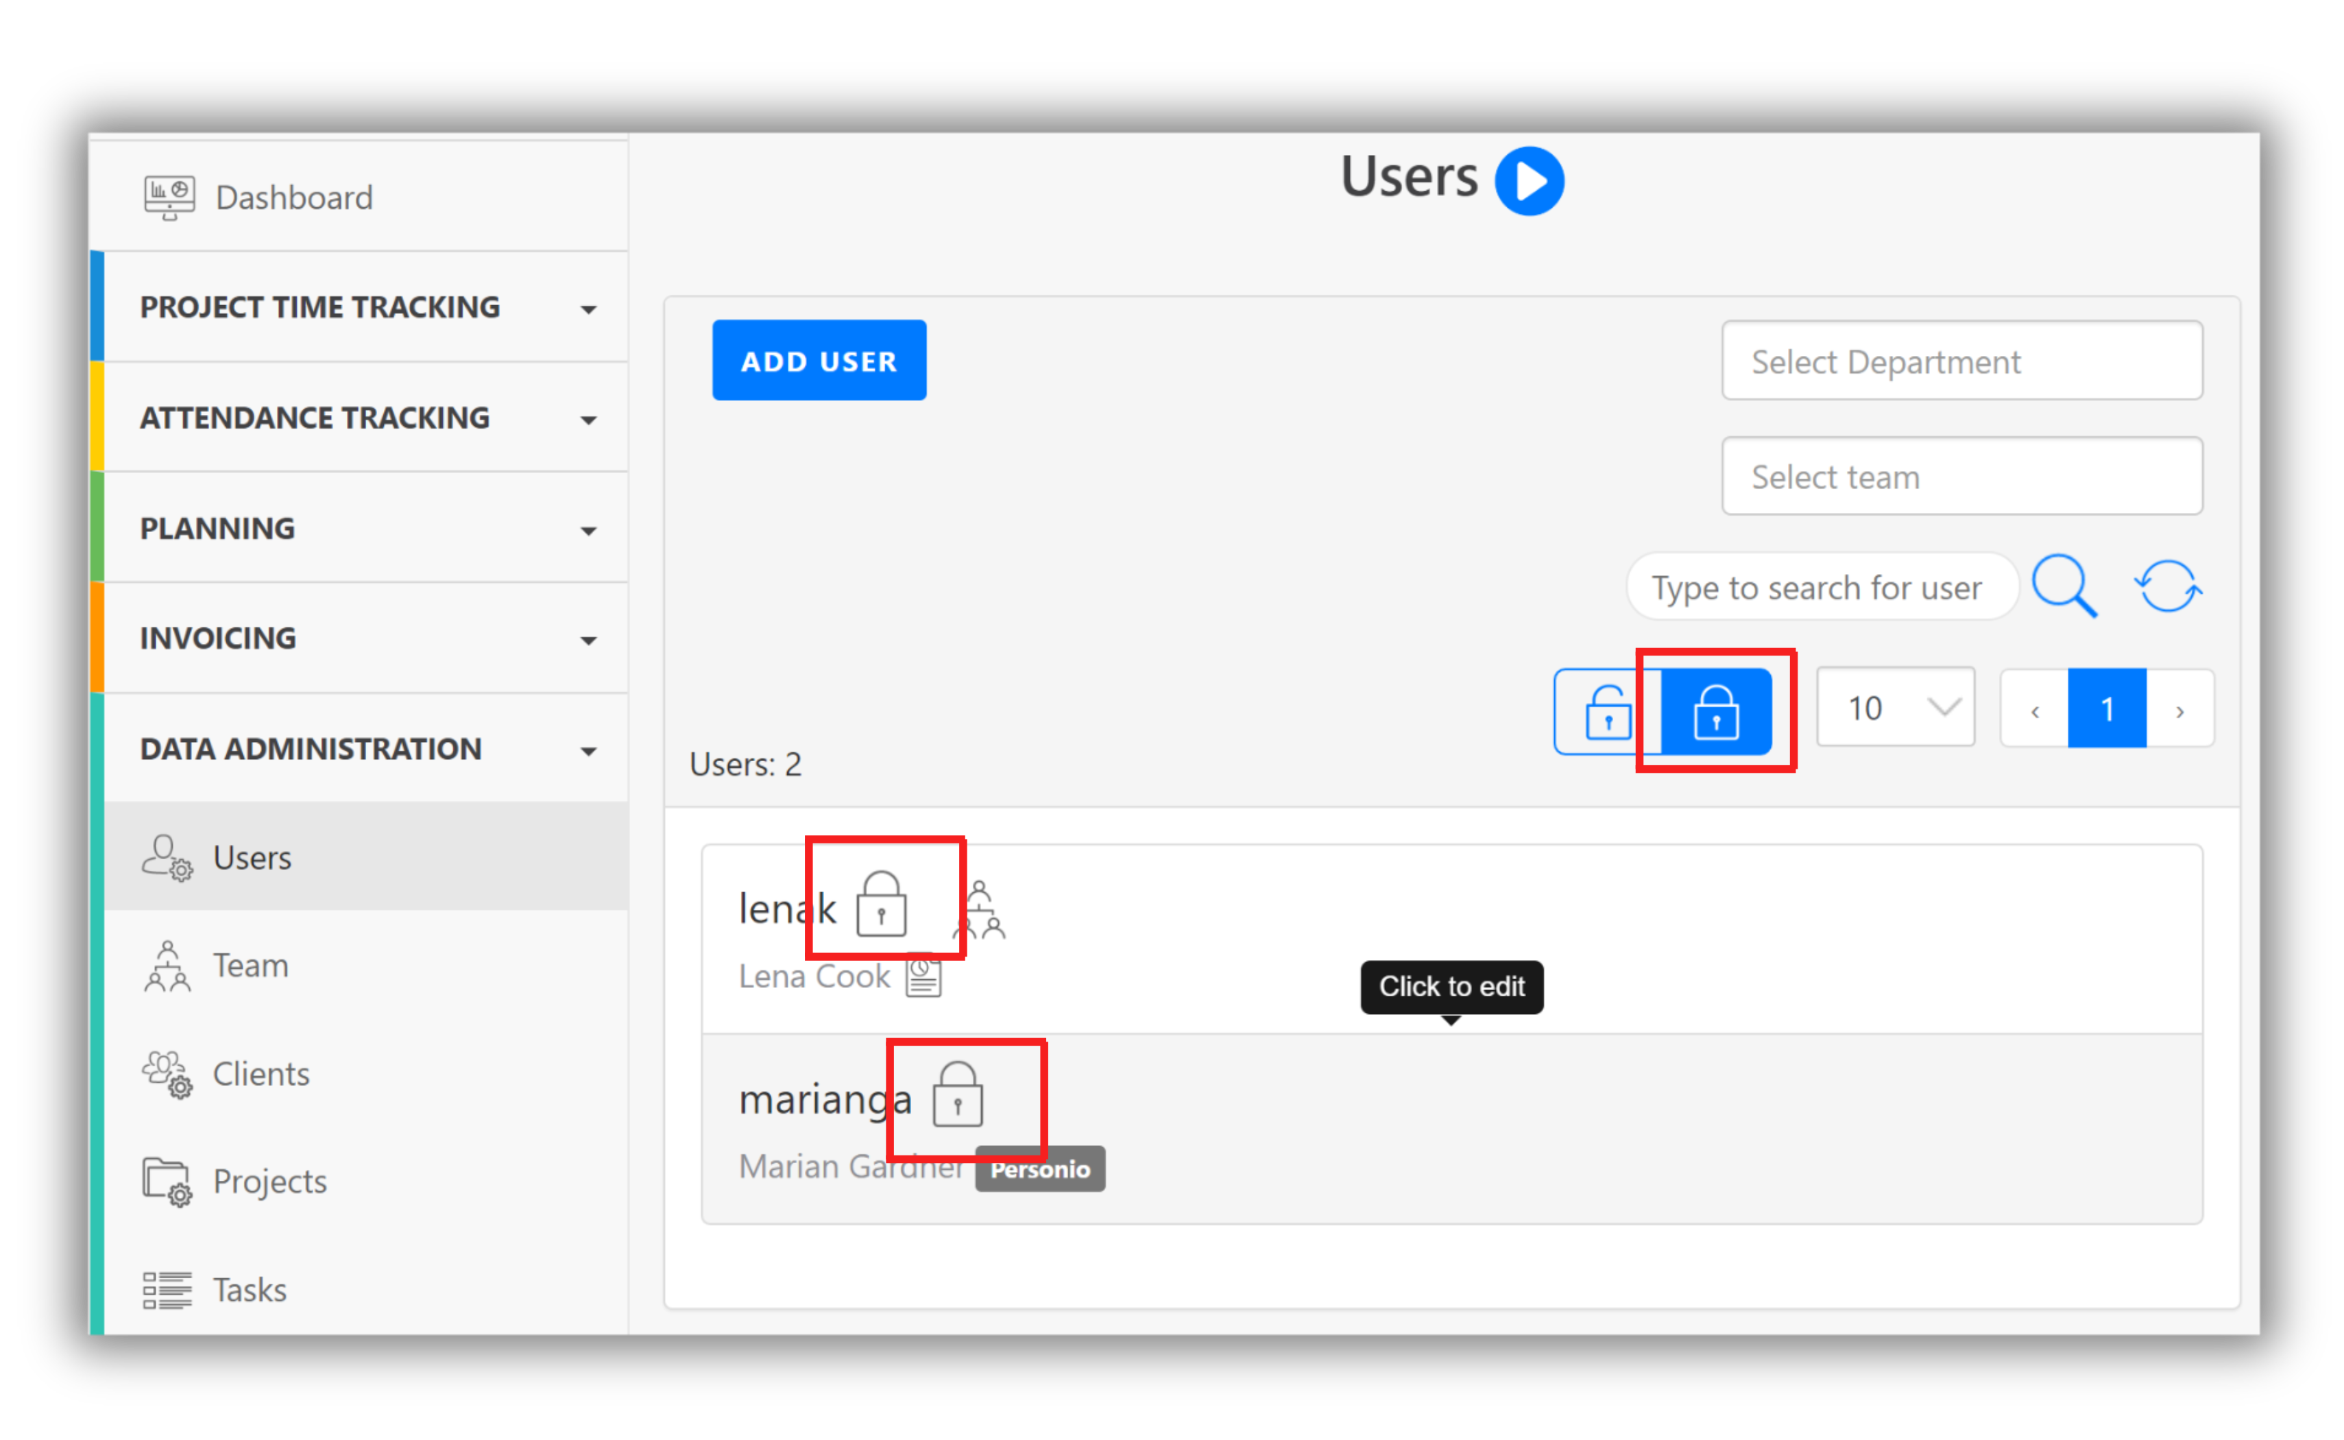The width and height of the screenshot is (2344, 1440).
Task: Toggle the locked users filter button
Action: (x=1715, y=712)
